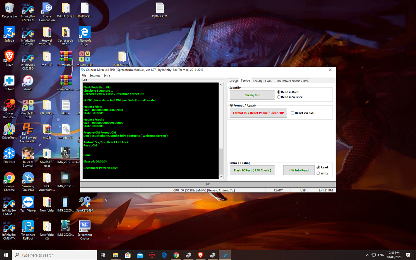
Task: Select the Read radio button for HW Info
Action: [x=322, y=167]
